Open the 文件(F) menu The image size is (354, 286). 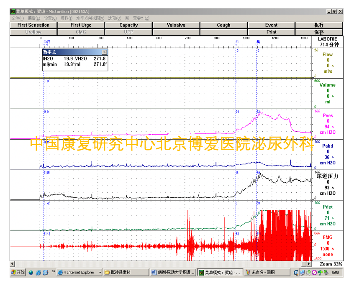click(x=18, y=18)
